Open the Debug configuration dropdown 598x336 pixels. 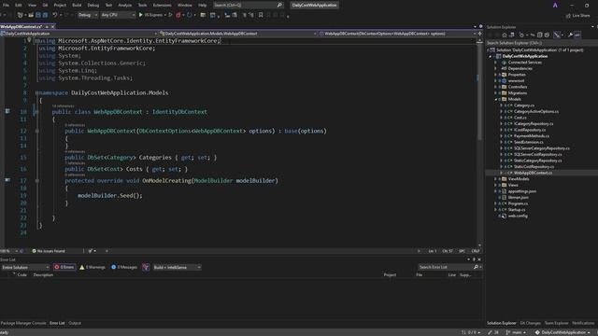(x=87, y=15)
